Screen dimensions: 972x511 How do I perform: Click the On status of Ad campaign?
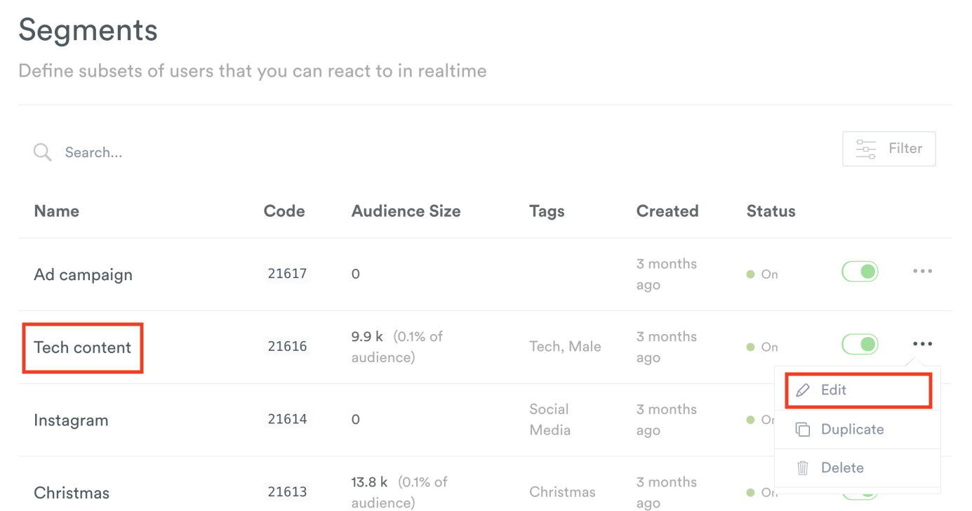(763, 274)
